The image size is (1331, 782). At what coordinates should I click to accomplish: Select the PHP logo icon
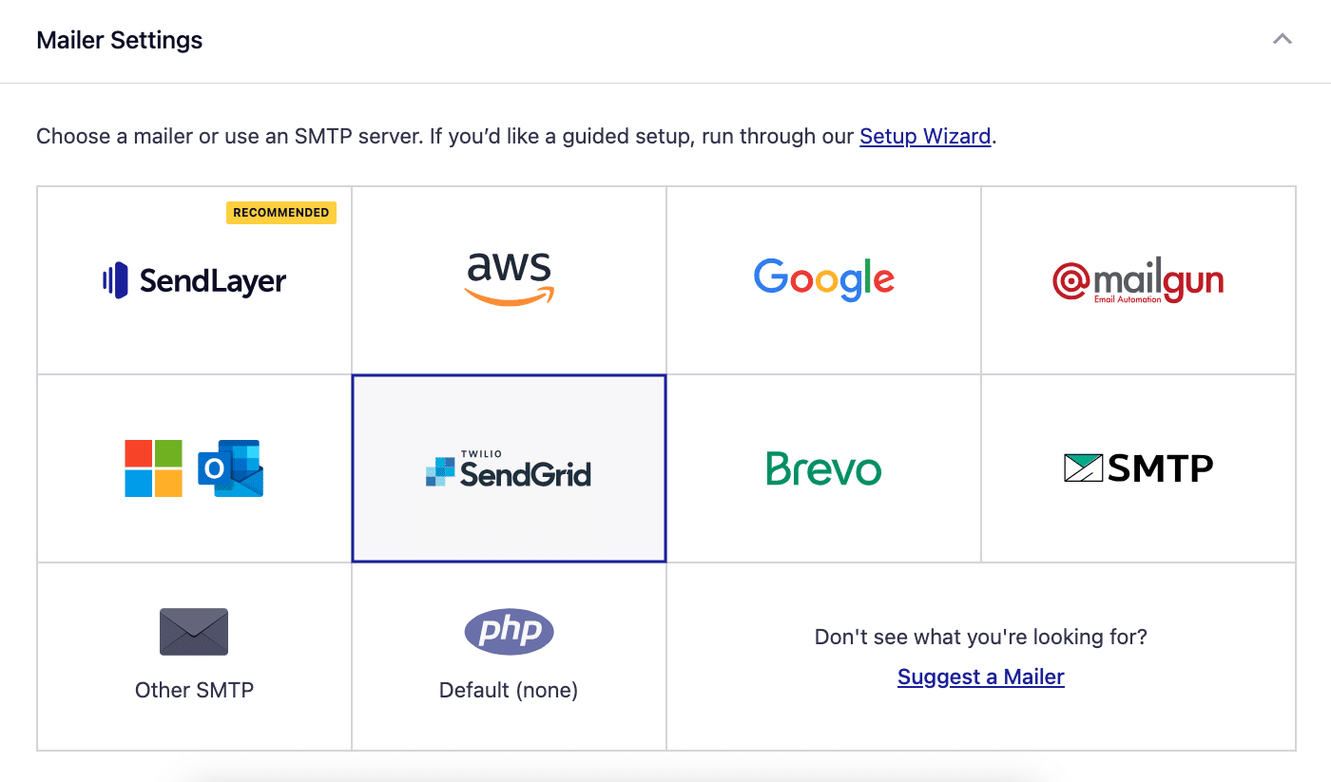click(x=509, y=631)
